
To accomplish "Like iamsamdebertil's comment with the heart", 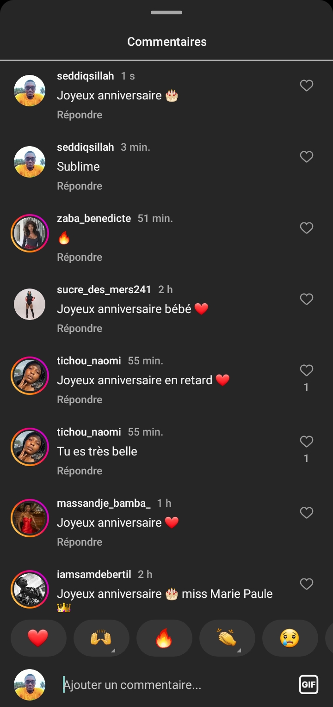I will 307,584.
